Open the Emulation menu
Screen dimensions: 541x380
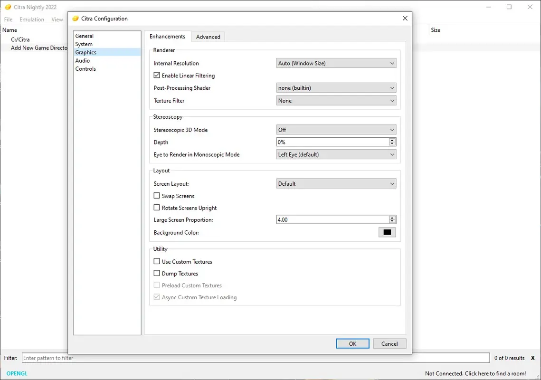[31, 19]
